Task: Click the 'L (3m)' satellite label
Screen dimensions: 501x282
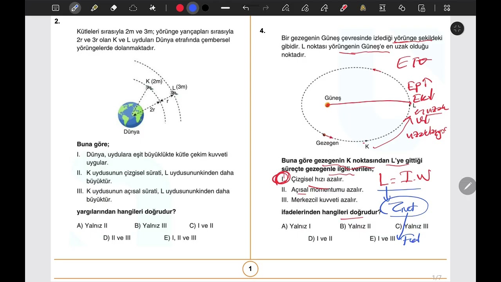Action: [180, 87]
